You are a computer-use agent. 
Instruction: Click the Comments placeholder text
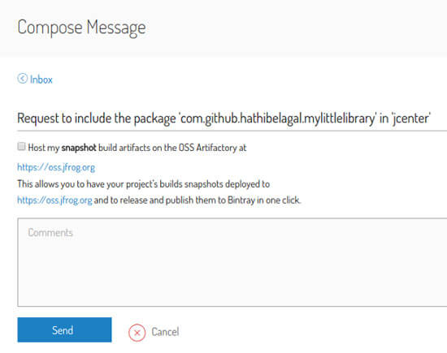point(50,233)
